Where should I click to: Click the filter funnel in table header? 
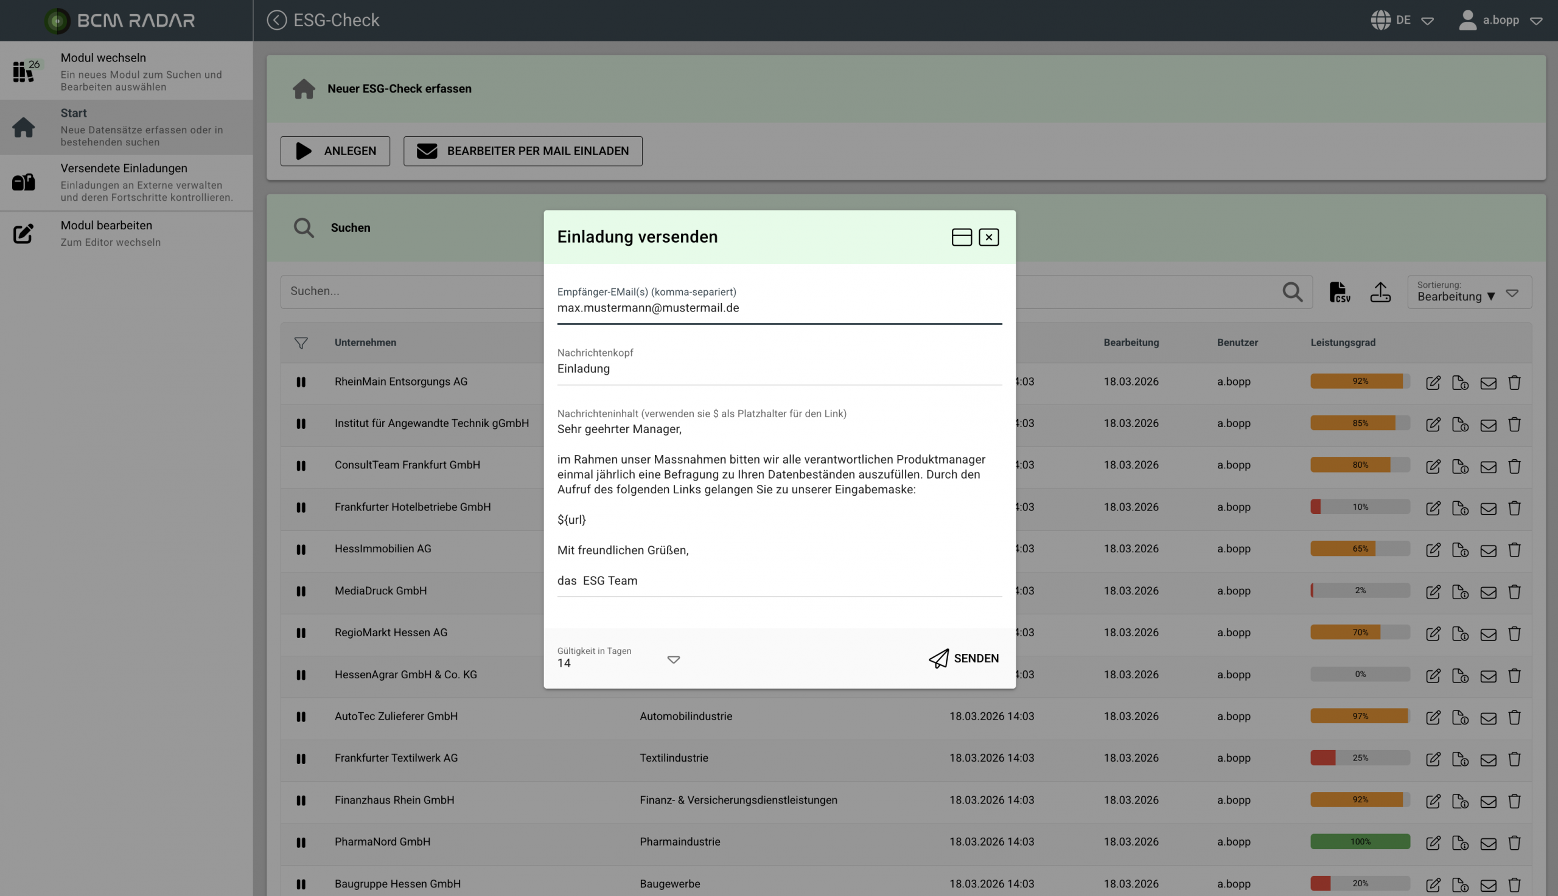pyautogui.click(x=301, y=343)
